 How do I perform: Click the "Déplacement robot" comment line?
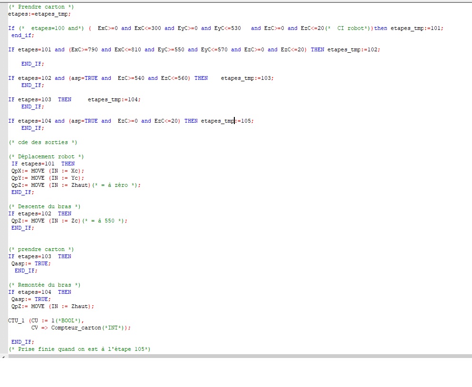(x=46, y=157)
